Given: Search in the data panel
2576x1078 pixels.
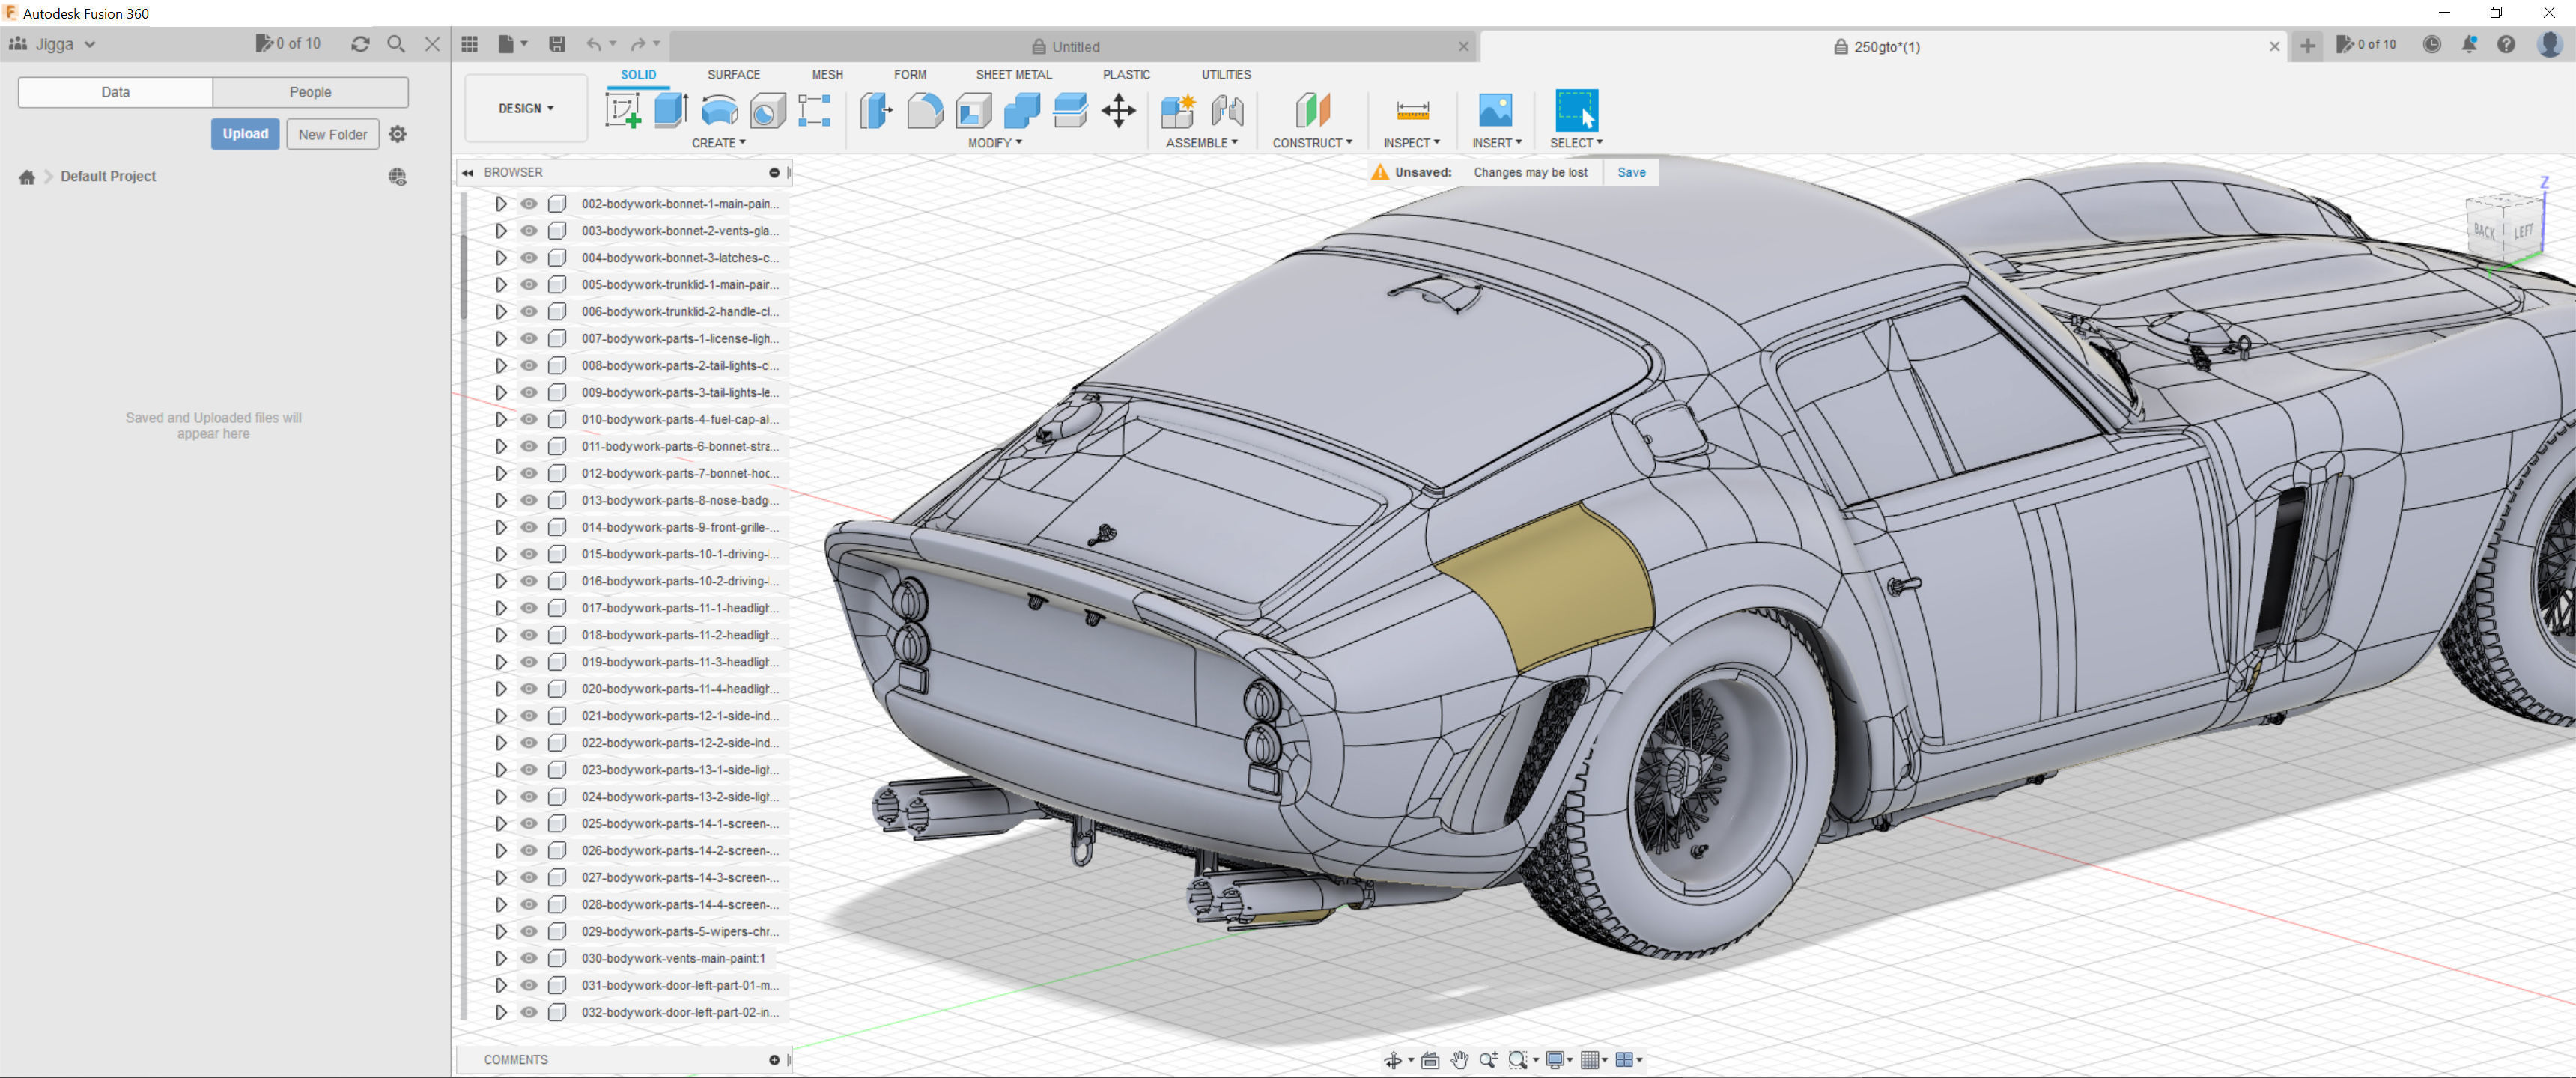Looking at the screenshot, I should point(396,44).
